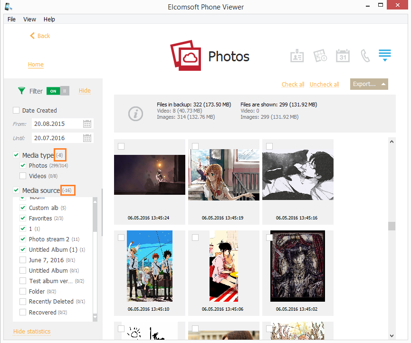Open the View menu

[29, 19]
